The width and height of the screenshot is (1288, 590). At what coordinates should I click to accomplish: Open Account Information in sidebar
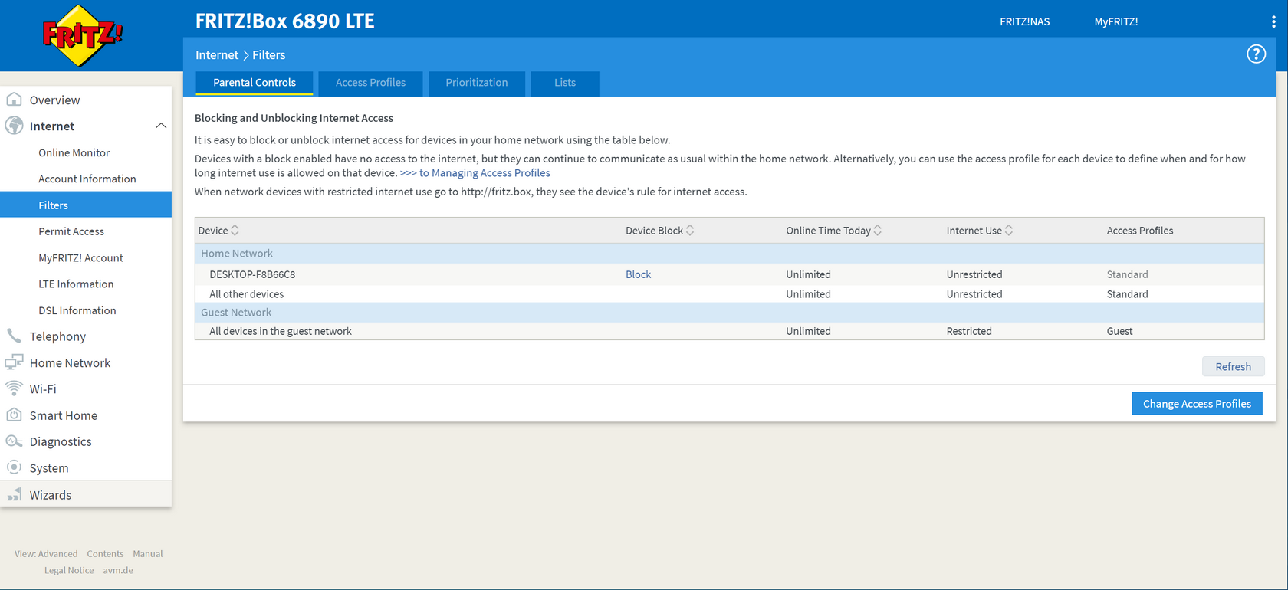[x=87, y=179]
